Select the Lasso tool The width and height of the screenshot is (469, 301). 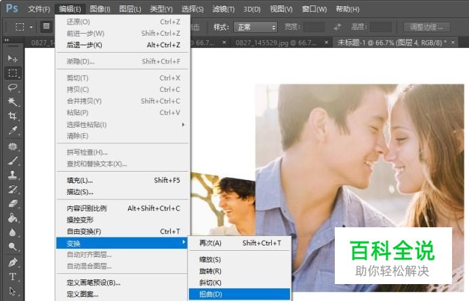point(13,87)
